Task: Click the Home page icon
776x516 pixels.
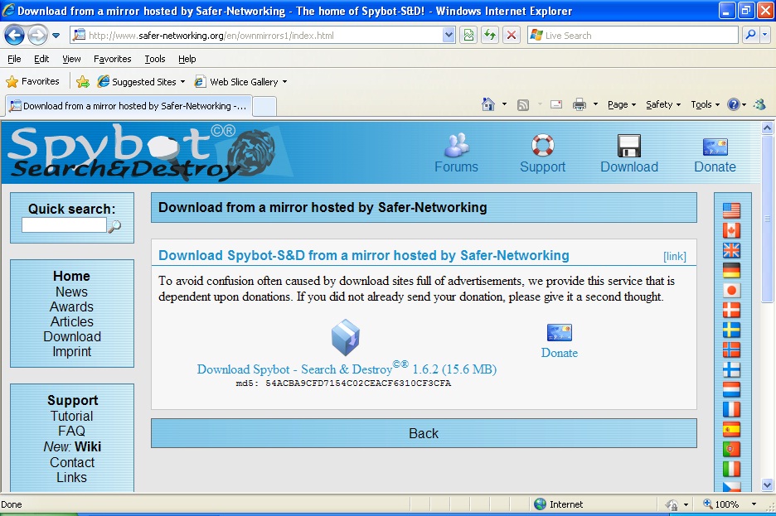Action: coord(488,104)
